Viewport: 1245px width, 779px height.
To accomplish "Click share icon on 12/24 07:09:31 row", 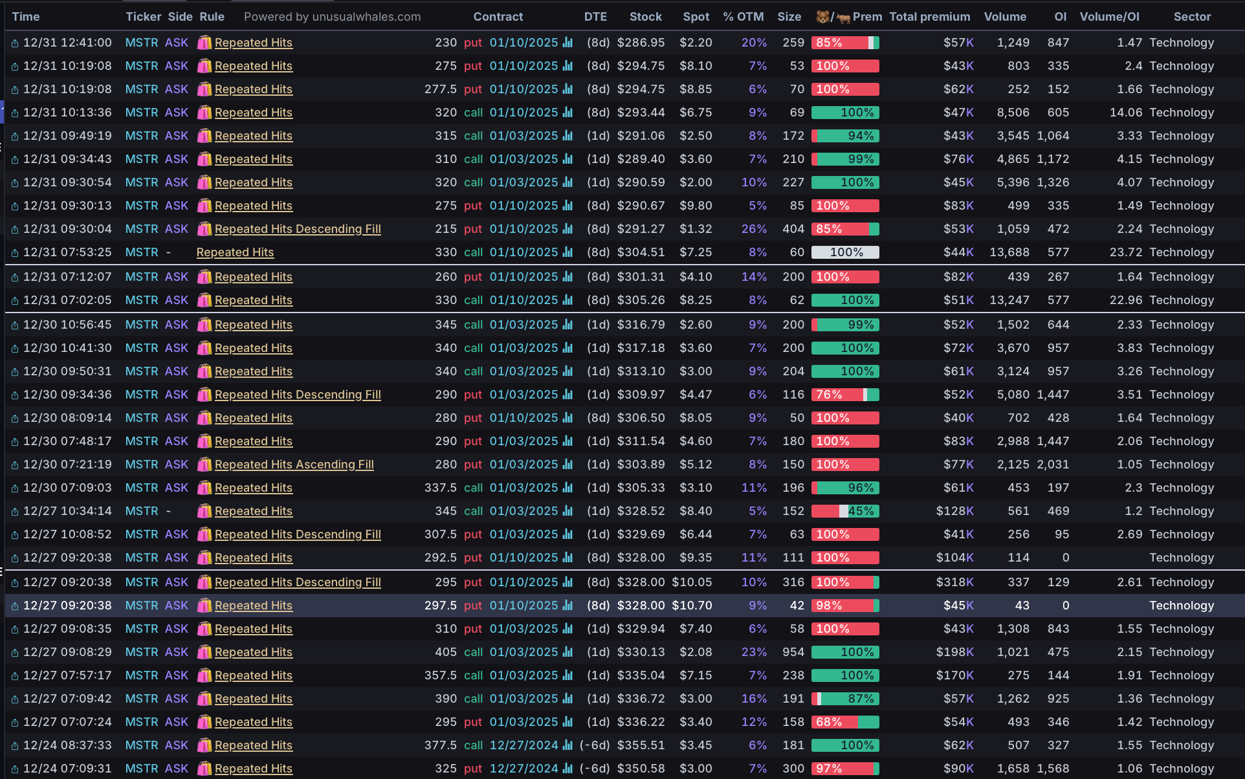I will pyautogui.click(x=14, y=769).
